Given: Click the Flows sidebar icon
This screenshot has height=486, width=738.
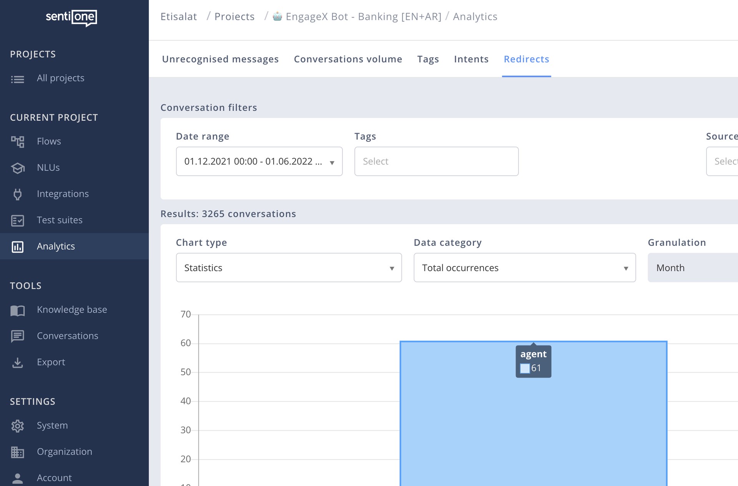Looking at the screenshot, I should coord(18,141).
